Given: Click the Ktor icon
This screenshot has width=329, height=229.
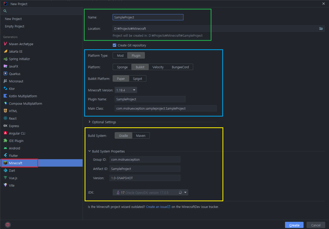Looking at the screenshot, I should pyautogui.click(x=5, y=89).
